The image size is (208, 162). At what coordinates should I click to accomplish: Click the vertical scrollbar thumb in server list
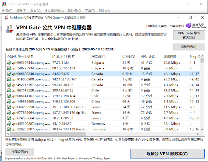click(202, 60)
